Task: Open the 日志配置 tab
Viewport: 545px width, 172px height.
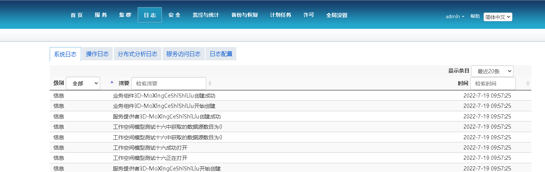Action: (x=221, y=54)
